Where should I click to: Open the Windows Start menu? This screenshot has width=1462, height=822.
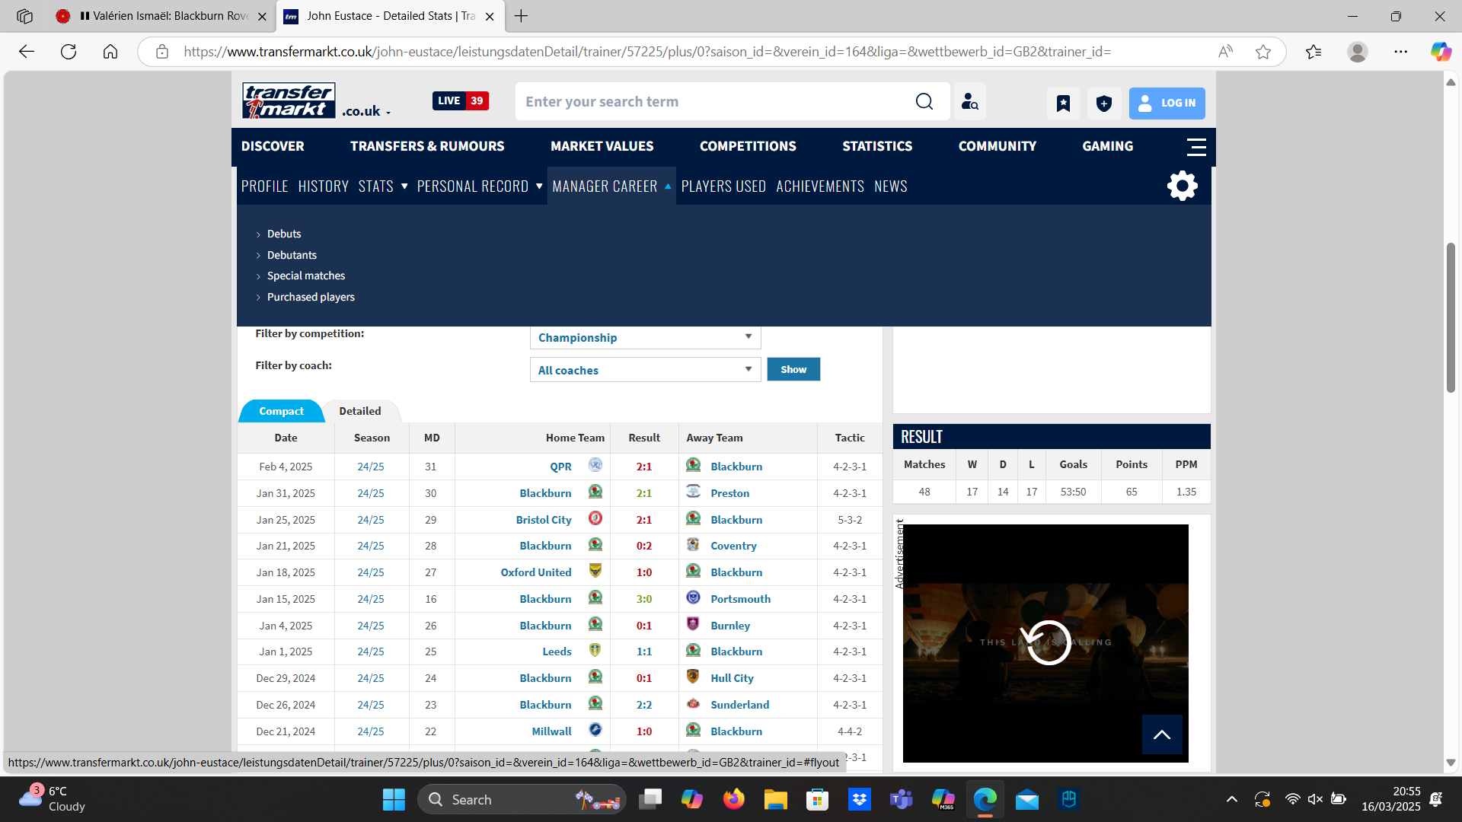pos(394,799)
